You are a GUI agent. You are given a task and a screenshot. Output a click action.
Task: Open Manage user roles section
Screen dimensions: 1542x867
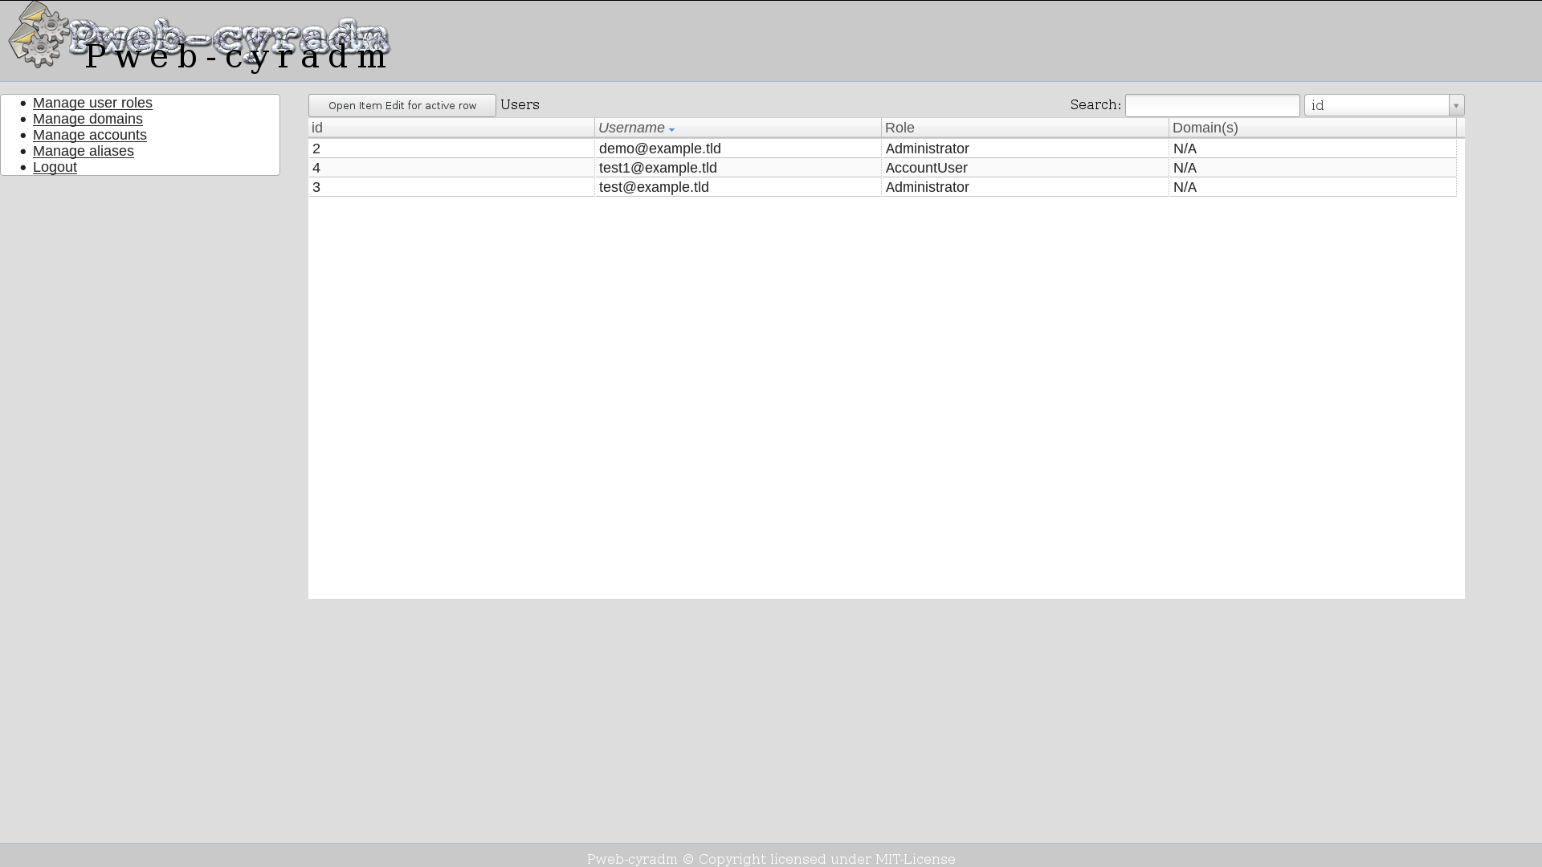pos(92,103)
